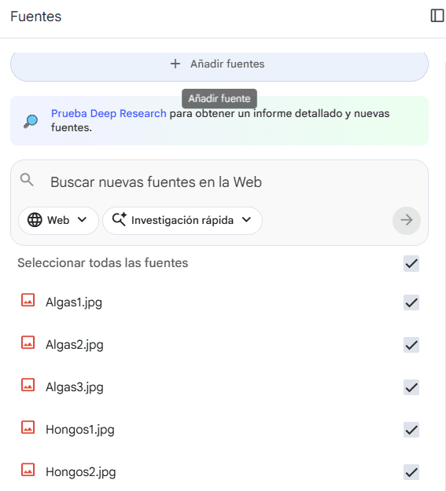Click the Añadir fuentes button
The image size is (446, 491).
(219, 64)
